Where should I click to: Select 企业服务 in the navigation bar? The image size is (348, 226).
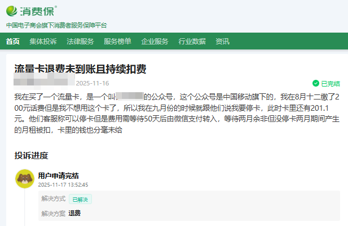tap(155, 41)
